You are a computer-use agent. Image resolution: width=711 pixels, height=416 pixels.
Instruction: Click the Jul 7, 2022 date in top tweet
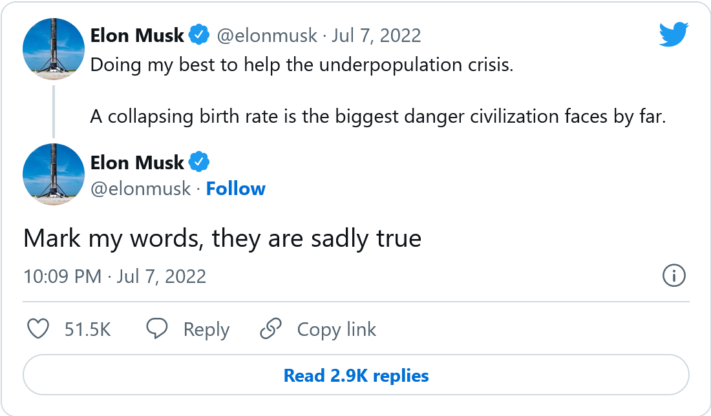coord(376,35)
